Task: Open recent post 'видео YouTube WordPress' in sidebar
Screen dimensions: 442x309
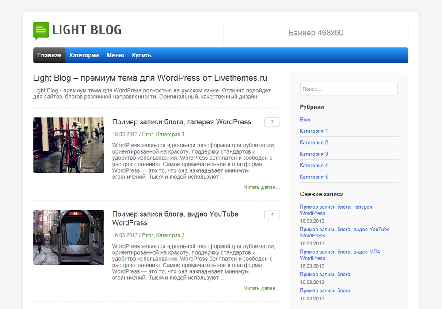Action: tap(344, 233)
